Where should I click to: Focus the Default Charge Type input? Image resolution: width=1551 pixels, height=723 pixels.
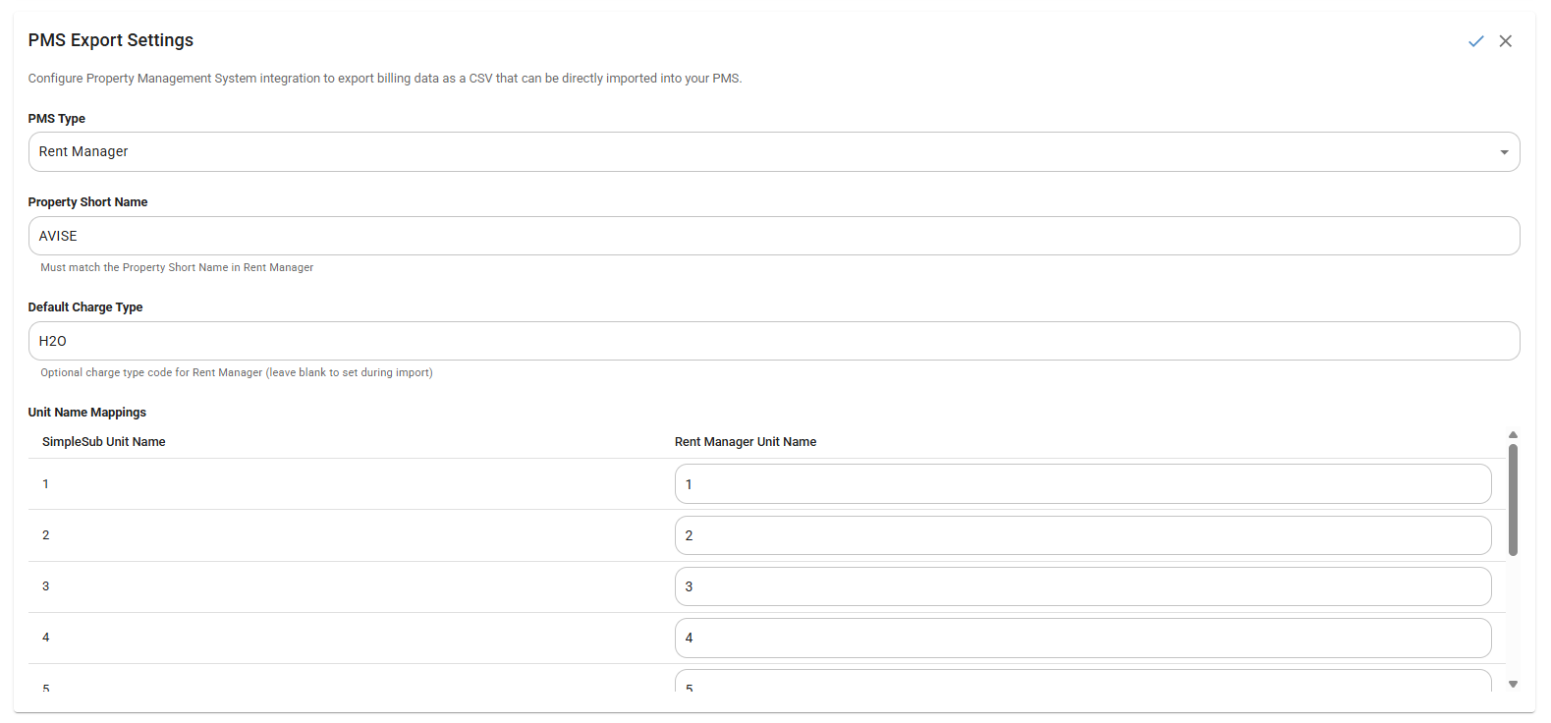coord(773,341)
